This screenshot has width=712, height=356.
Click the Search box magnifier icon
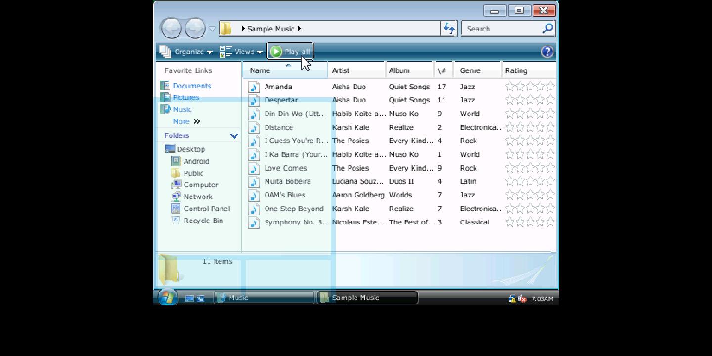[547, 29]
